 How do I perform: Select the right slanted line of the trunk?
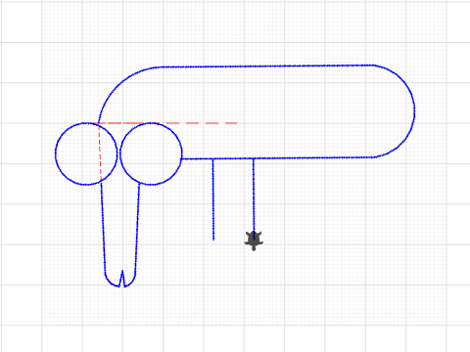137,228
